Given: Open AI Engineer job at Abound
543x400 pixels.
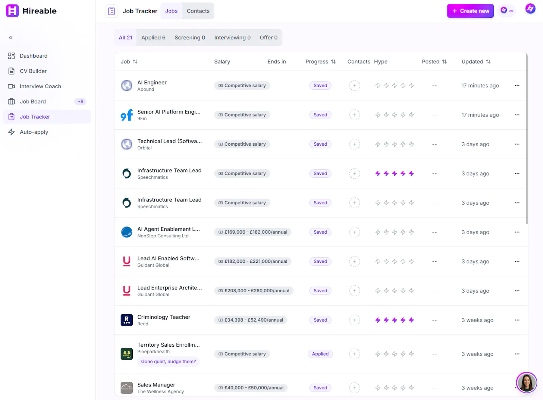Looking at the screenshot, I should pos(152,83).
